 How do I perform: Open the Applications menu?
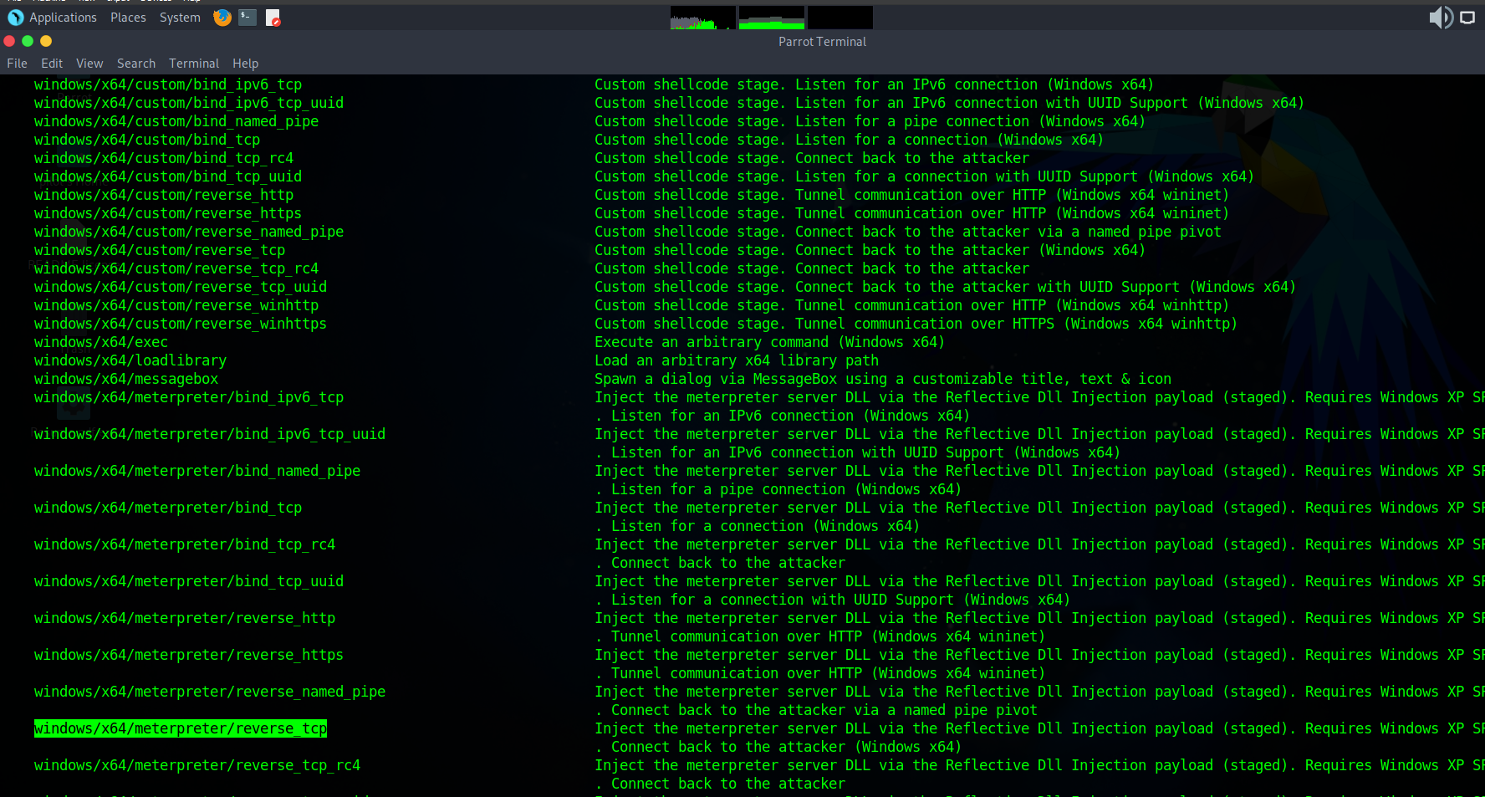(x=63, y=17)
